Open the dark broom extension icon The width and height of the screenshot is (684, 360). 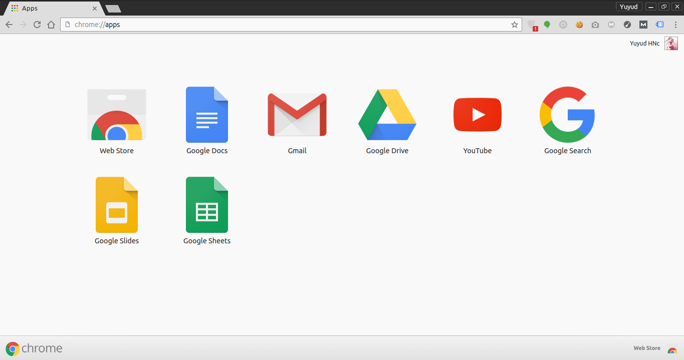click(627, 25)
